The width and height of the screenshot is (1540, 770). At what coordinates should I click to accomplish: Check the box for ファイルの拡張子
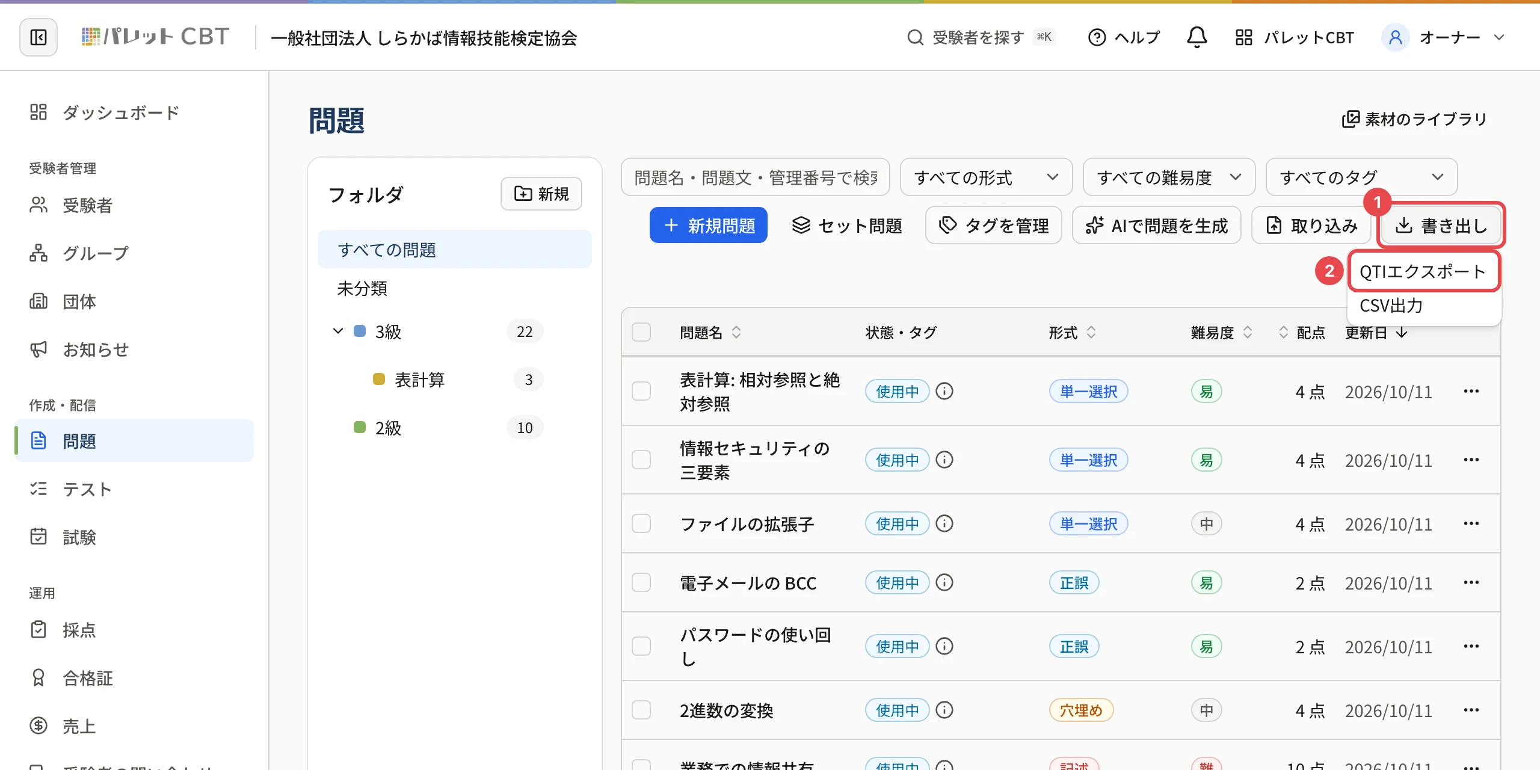click(641, 523)
